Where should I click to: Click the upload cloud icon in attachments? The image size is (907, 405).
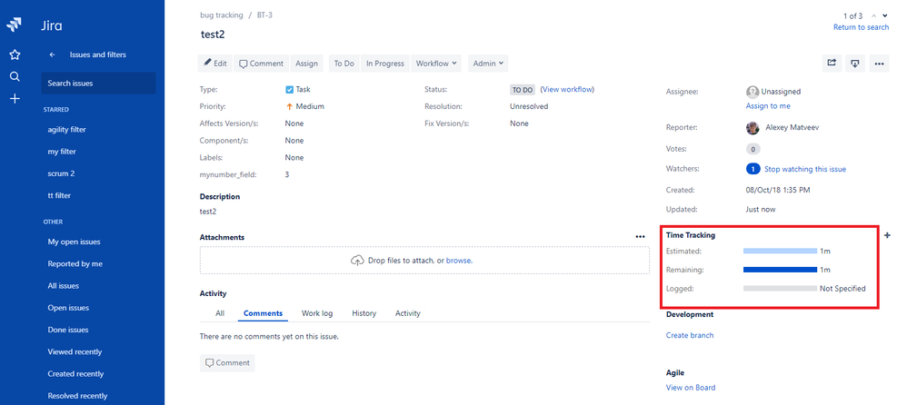[357, 261]
